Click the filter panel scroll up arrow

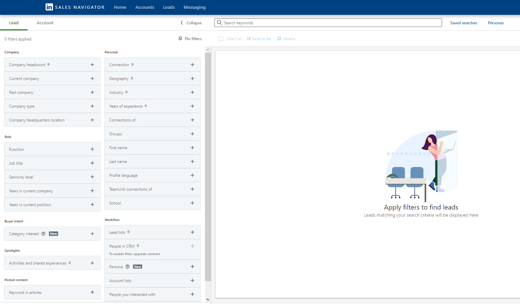point(208,50)
